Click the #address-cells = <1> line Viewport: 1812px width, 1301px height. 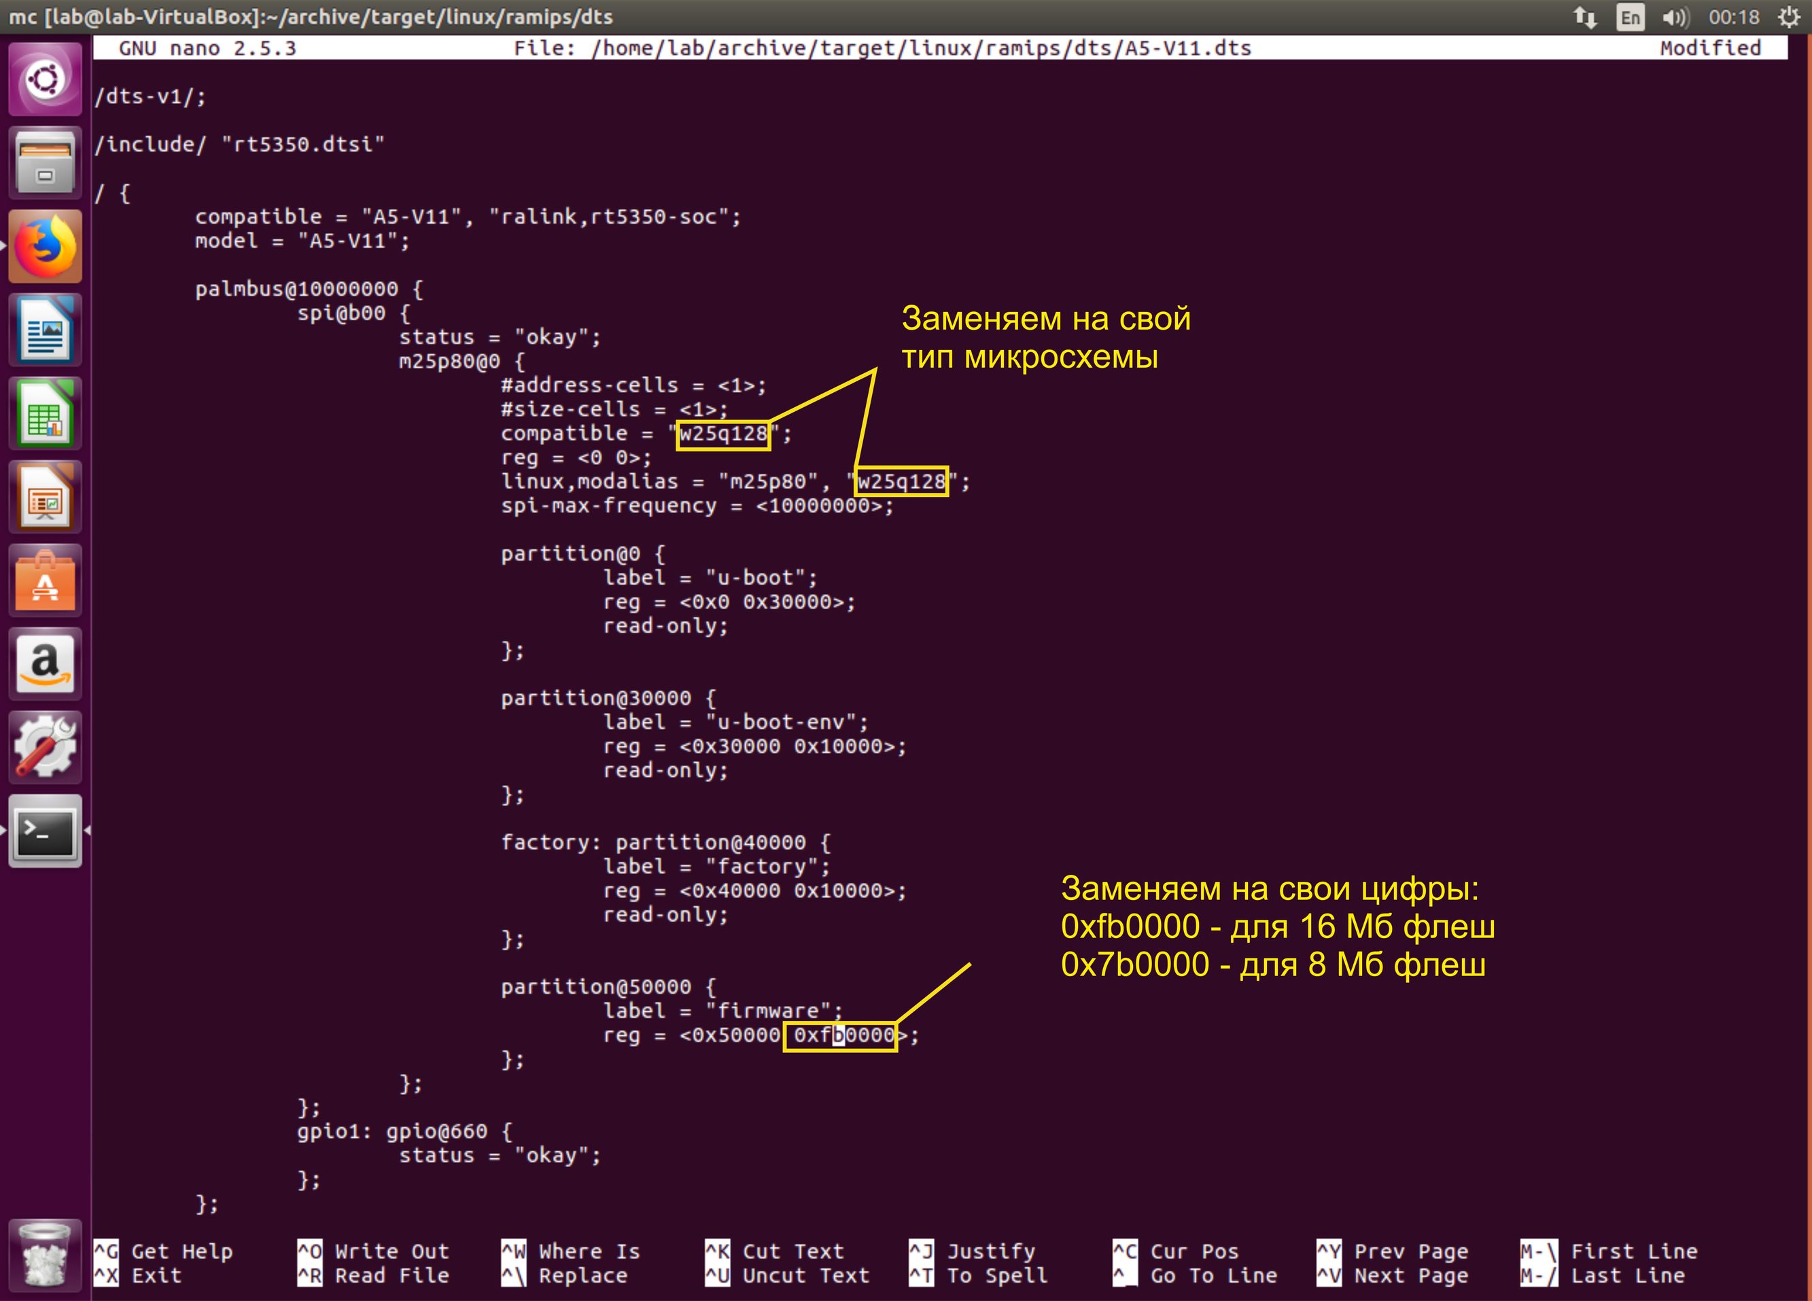coord(633,385)
